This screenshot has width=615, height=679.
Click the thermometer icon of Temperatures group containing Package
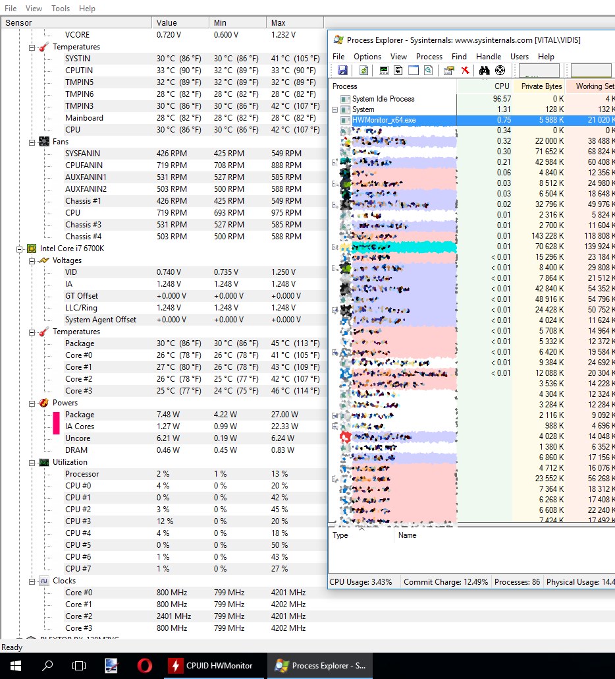tap(43, 332)
